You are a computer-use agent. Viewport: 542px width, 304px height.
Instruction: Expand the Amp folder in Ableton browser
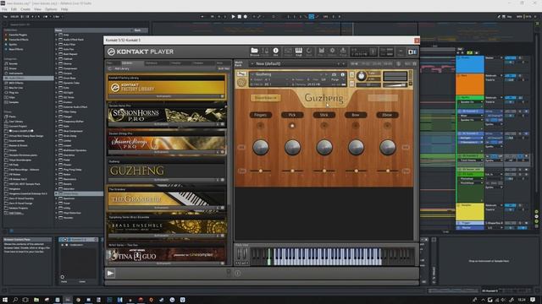(x=57, y=35)
